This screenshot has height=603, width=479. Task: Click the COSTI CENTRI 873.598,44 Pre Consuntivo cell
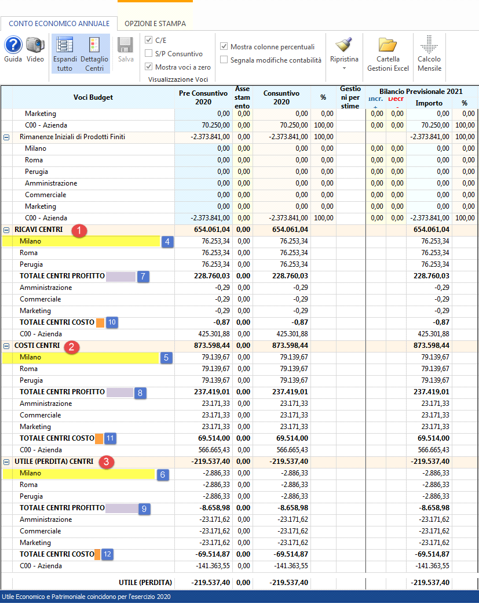click(203, 346)
